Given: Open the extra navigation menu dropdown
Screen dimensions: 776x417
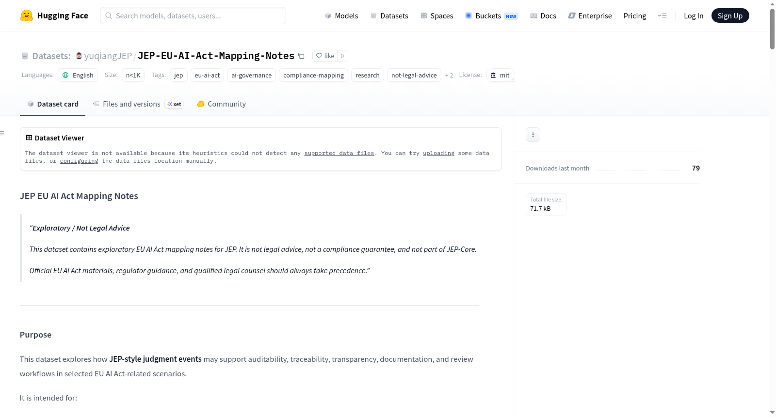Looking at the screenshot, I should tap(662, 15).
